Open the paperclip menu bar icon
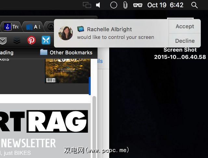Image resolution: width=208 pixels, height=158 pixels. coord(125,5)
